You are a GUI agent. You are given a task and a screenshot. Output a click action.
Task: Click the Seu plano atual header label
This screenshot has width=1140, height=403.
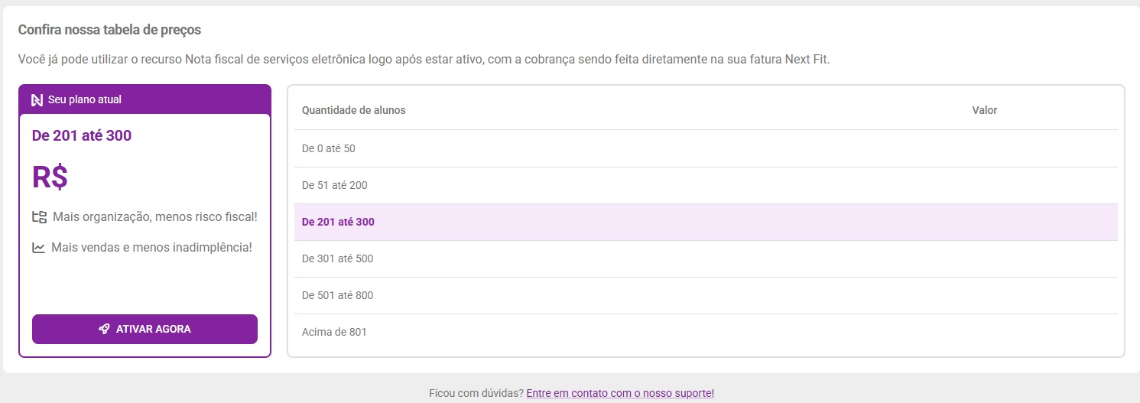pos(85,99)
